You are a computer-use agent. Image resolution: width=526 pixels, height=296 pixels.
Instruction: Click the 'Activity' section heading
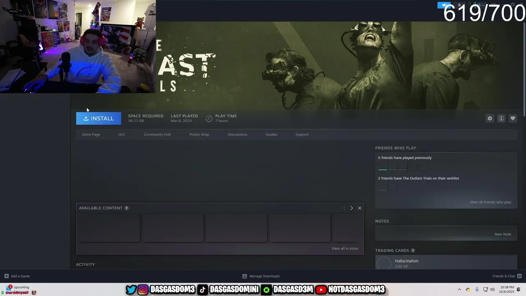point(85,264)
